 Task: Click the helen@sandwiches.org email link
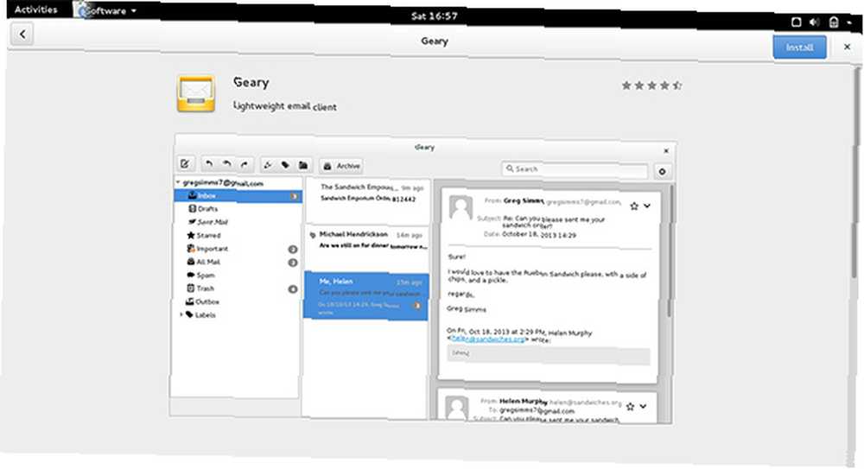(x=487, y=339)
